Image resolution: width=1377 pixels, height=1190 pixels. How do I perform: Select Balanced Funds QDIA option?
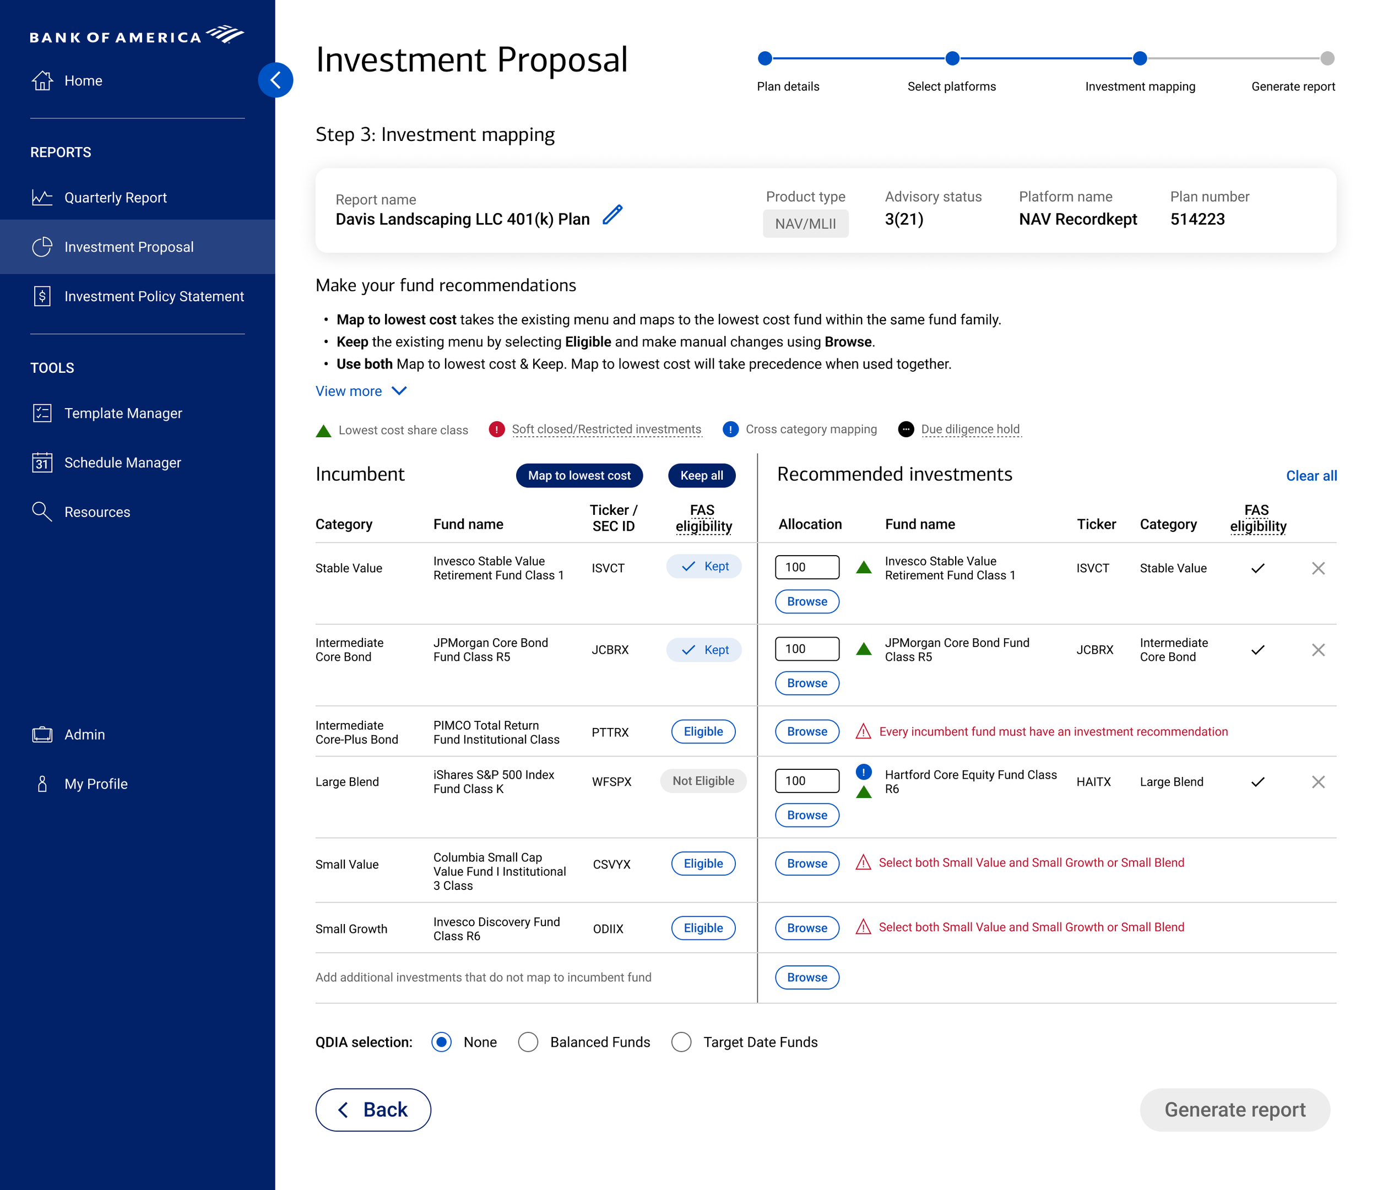528,1042
